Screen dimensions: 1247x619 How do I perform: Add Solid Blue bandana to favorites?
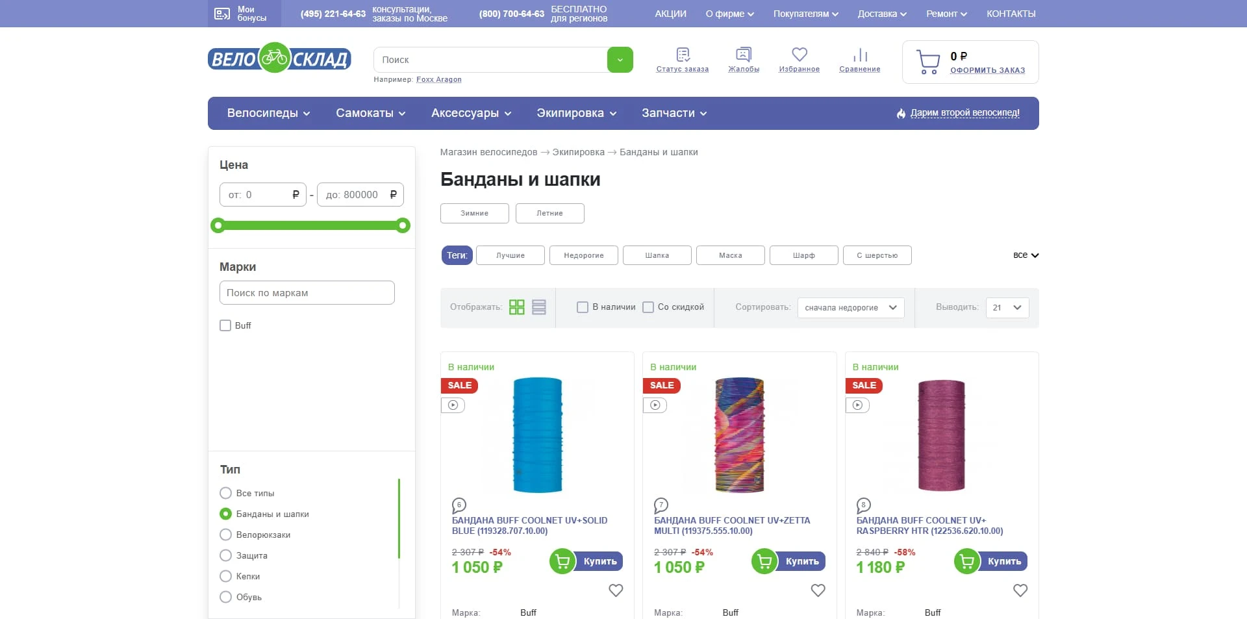pyautogui.click(x=616, y=590)
